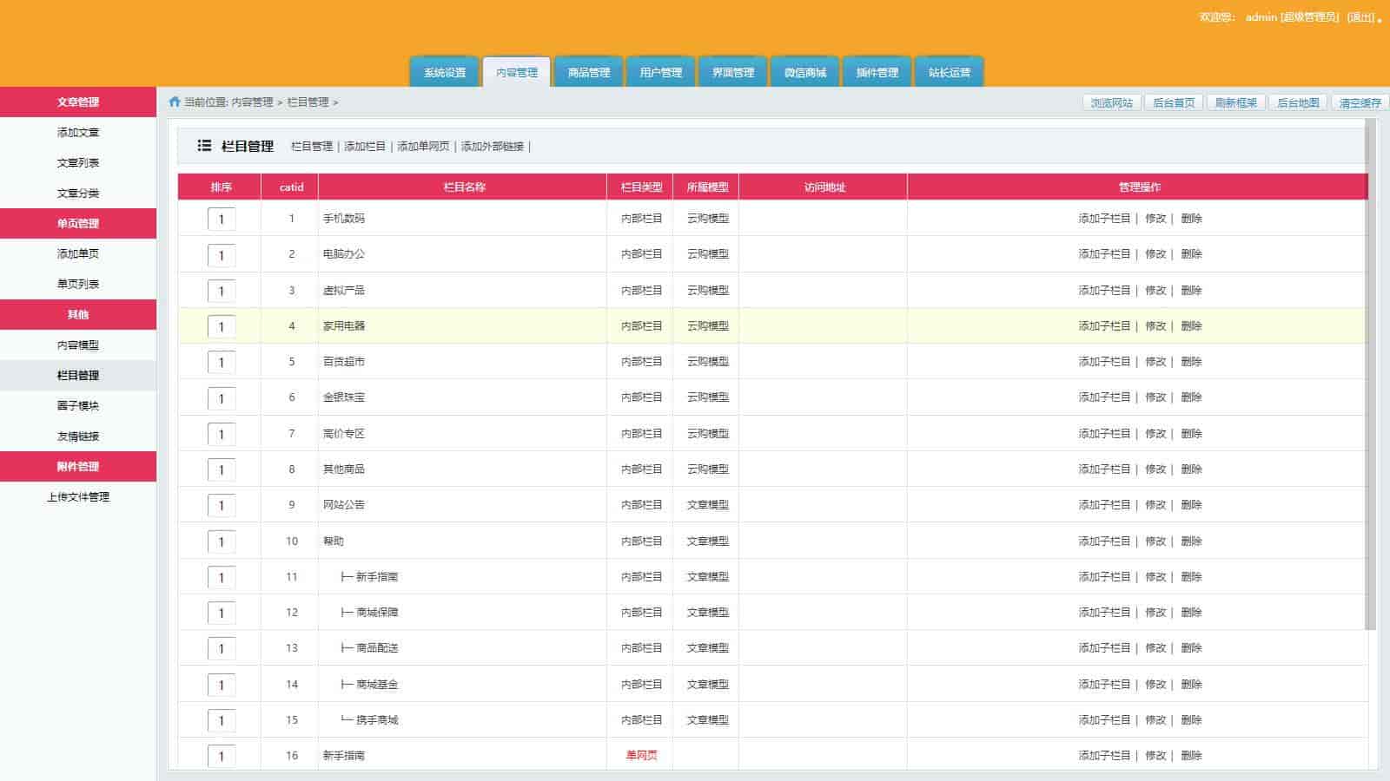Image resolution: width=1390 pixels, height=781 pixels.
Task: Switch to the 商品管理 tab
Action: [588, 73]
